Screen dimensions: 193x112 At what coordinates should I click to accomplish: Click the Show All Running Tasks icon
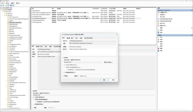coord(159,19)
